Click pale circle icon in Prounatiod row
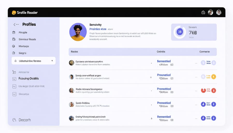 pos(203,77)
